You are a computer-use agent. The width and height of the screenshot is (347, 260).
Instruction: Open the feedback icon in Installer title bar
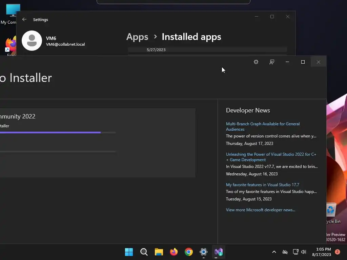click(x=272, y=62)
